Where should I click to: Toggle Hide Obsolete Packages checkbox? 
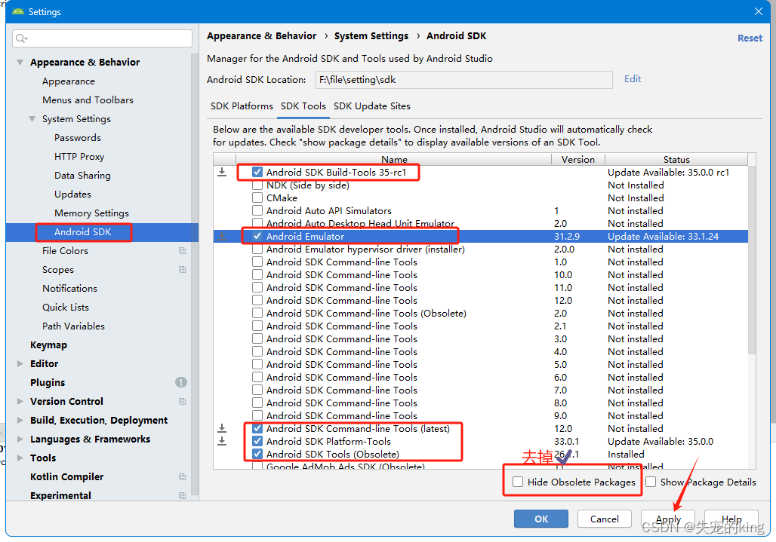(x=518, y=482)
